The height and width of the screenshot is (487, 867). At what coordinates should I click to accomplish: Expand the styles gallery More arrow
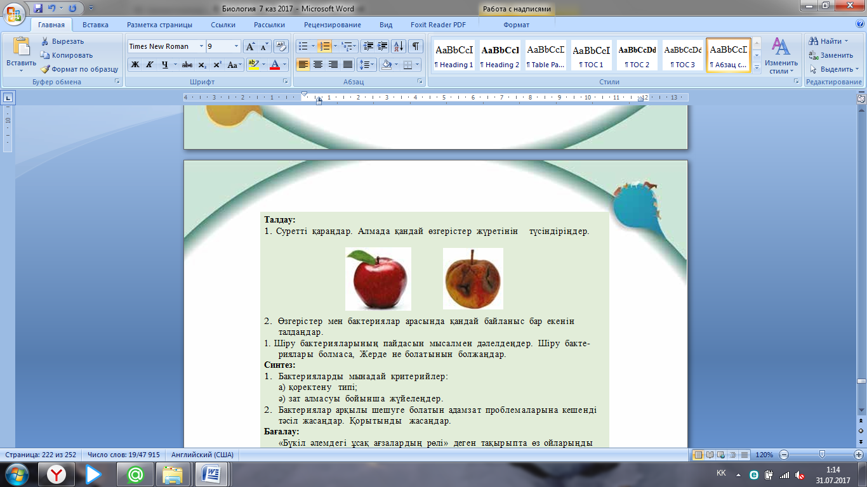(756, 68)
